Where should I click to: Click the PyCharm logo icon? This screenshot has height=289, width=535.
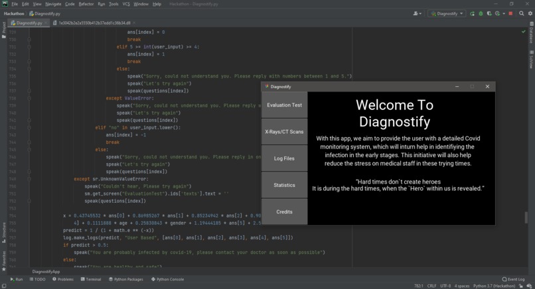[5, 4]
